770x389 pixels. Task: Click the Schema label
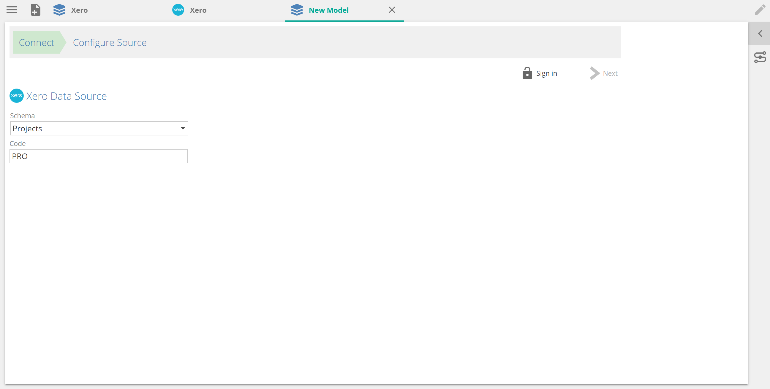22,116
